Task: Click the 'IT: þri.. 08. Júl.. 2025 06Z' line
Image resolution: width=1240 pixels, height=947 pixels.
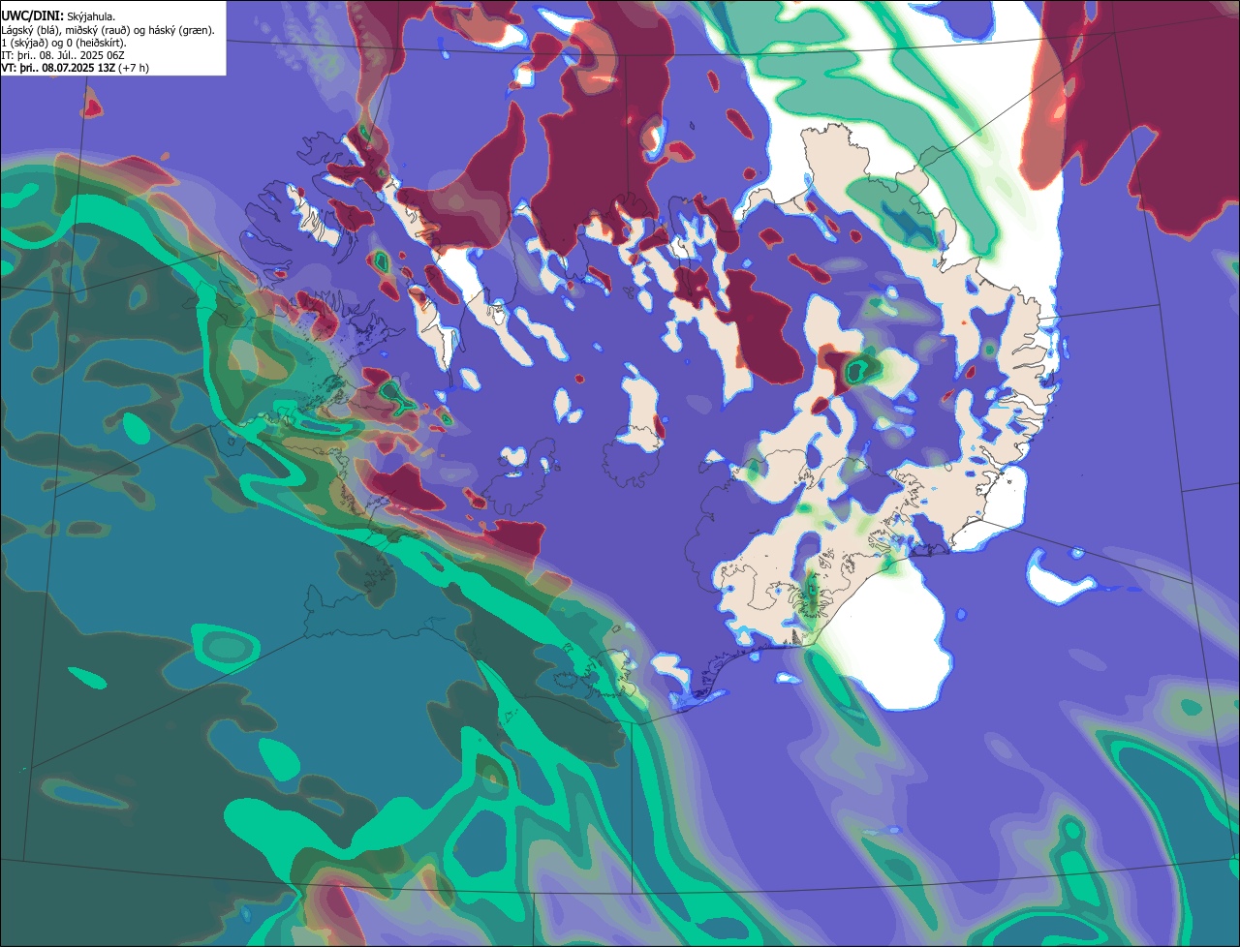Action: click(x=63, y=55)
